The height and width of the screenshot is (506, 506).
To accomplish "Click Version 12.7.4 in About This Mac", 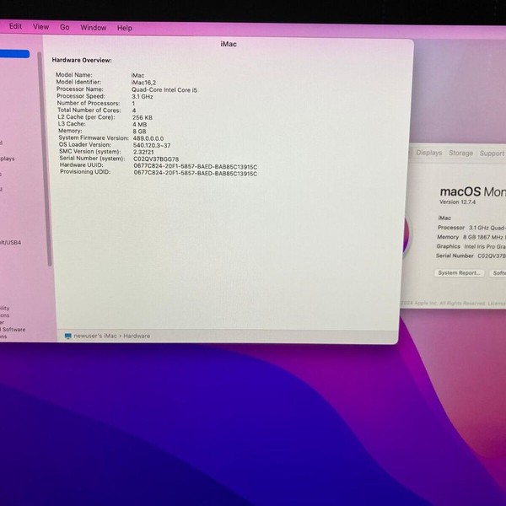I will pyautogui.click(x=457, y=202).
